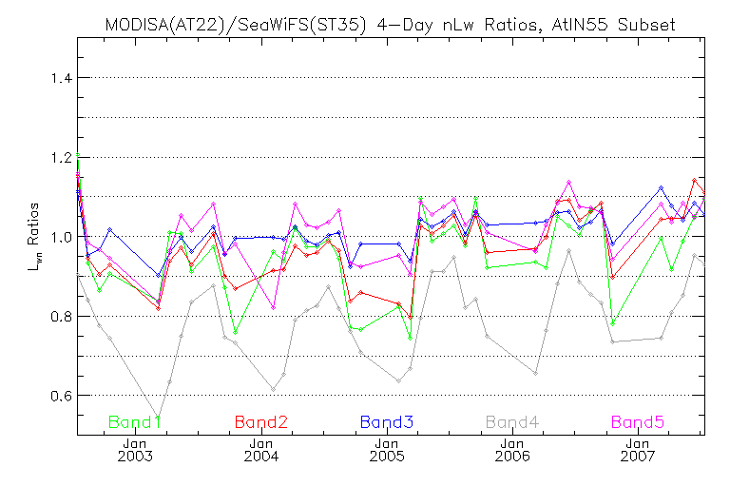730x487 pixels.
Task: Click the Jan 2007 x-axis label
Action: pyautogui.click(x=638, y=450)
